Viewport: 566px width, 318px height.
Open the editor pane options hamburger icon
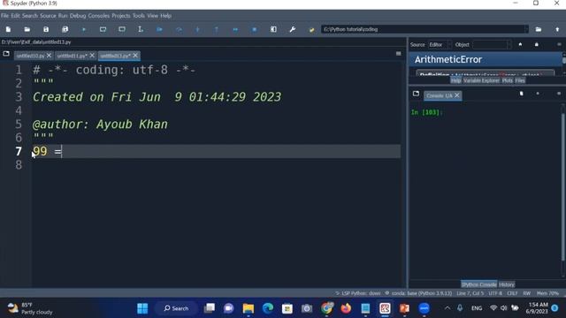pyautogui.click(x=399, y=54)
